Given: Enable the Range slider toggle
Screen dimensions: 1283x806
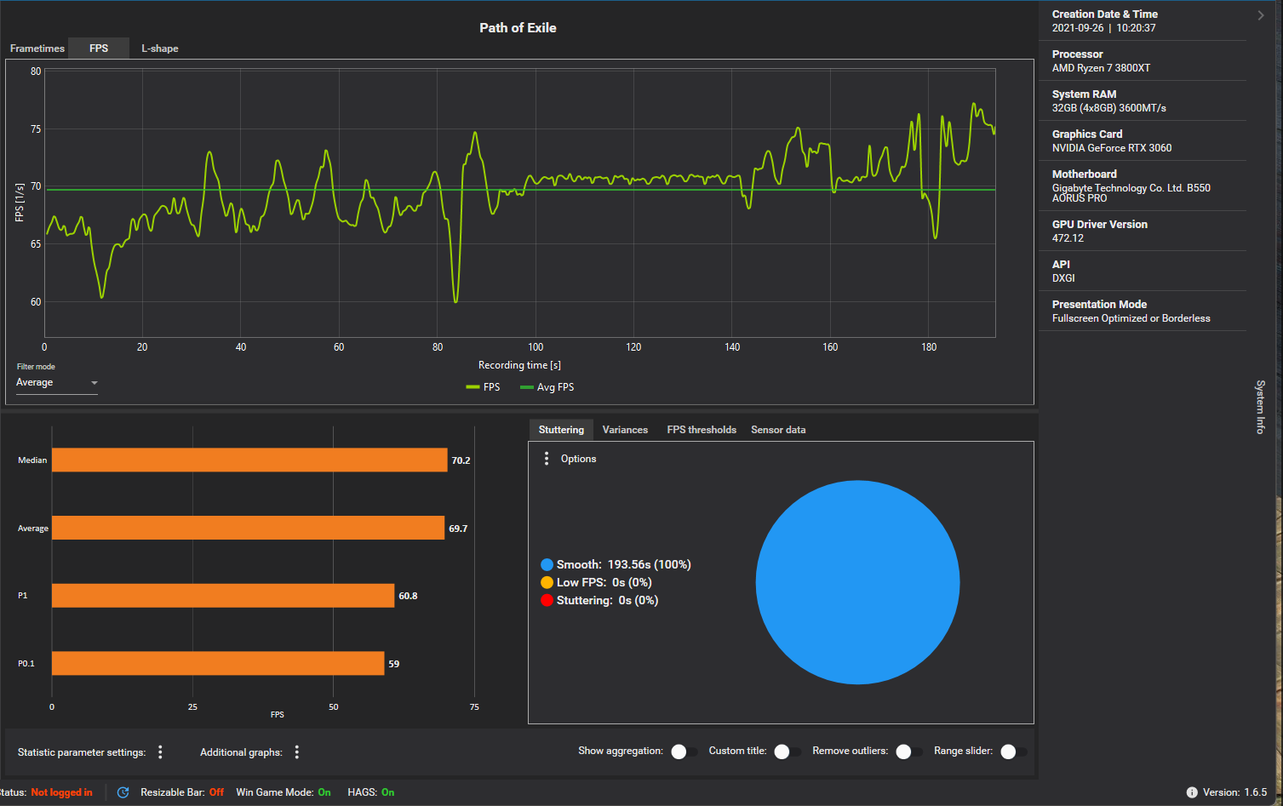Looking at the screenshot, I should [x=1013, y=752].
